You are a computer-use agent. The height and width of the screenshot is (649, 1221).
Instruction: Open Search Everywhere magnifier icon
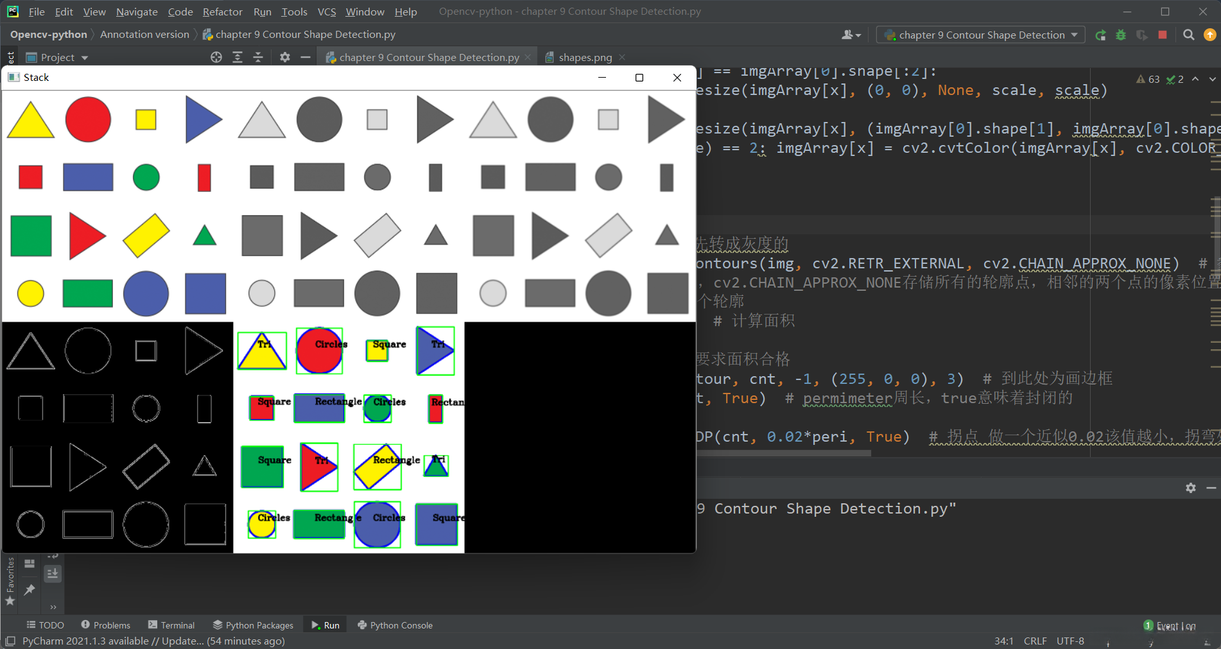[x=1189, y=35]
